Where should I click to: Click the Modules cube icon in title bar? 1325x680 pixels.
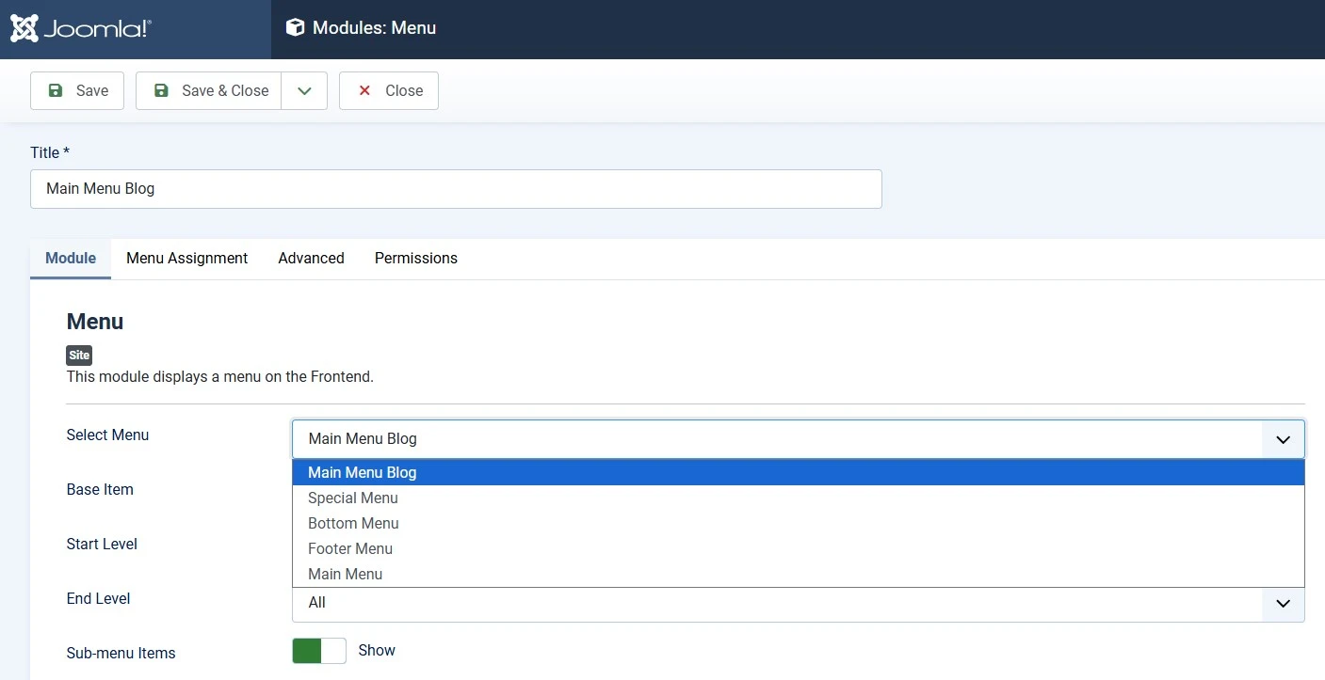point(295,28)
